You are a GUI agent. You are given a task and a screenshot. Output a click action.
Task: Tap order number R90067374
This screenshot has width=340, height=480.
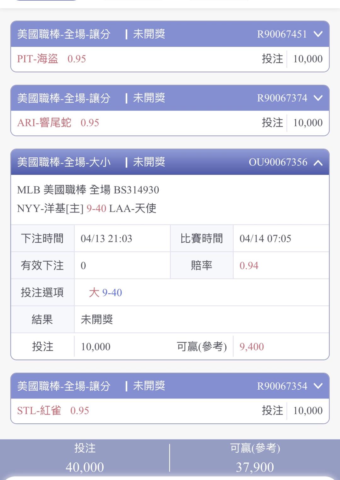tap(282, 98)
